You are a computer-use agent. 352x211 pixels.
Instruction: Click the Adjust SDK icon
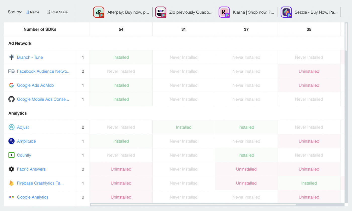click(12, 127)
